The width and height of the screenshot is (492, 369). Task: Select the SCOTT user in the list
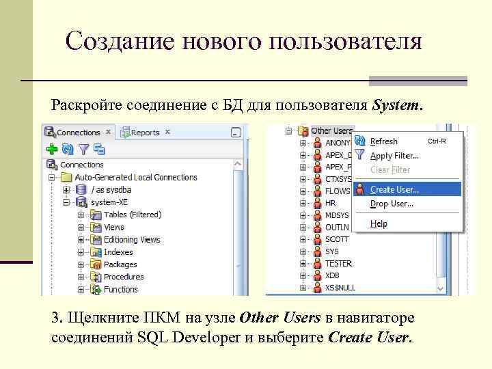[x=337, y=239]
